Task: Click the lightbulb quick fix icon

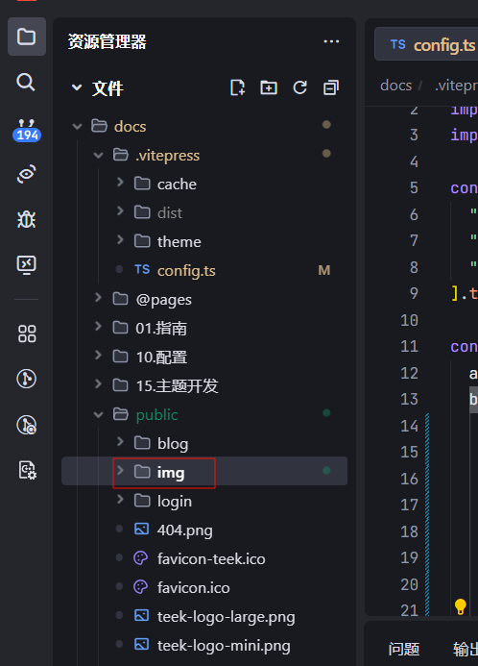Action: click(460, 605)
